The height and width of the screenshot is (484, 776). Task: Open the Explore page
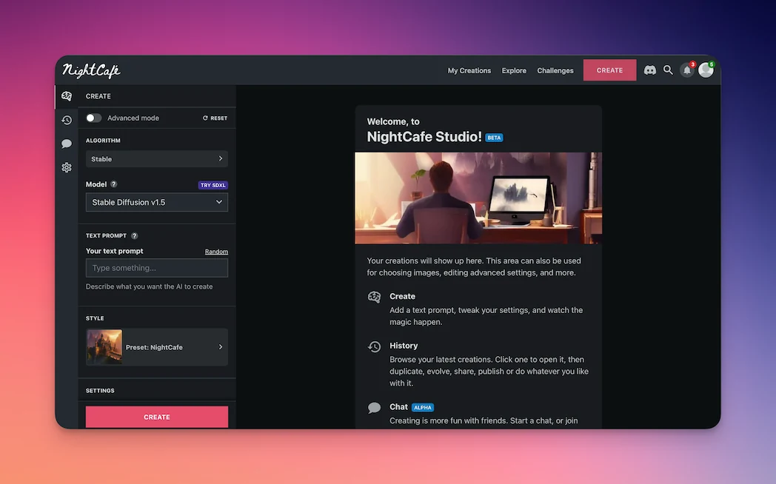(514, 71)
